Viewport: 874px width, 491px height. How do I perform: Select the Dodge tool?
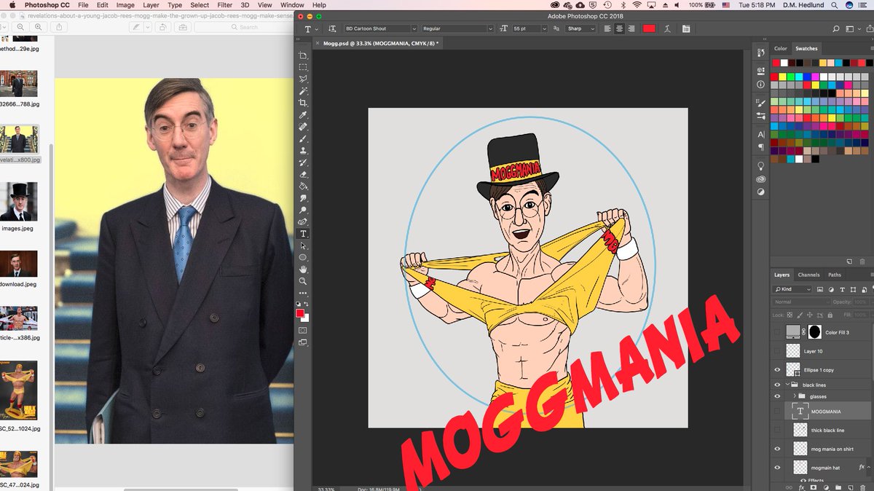pyautogui.click(x=303, y=210)
